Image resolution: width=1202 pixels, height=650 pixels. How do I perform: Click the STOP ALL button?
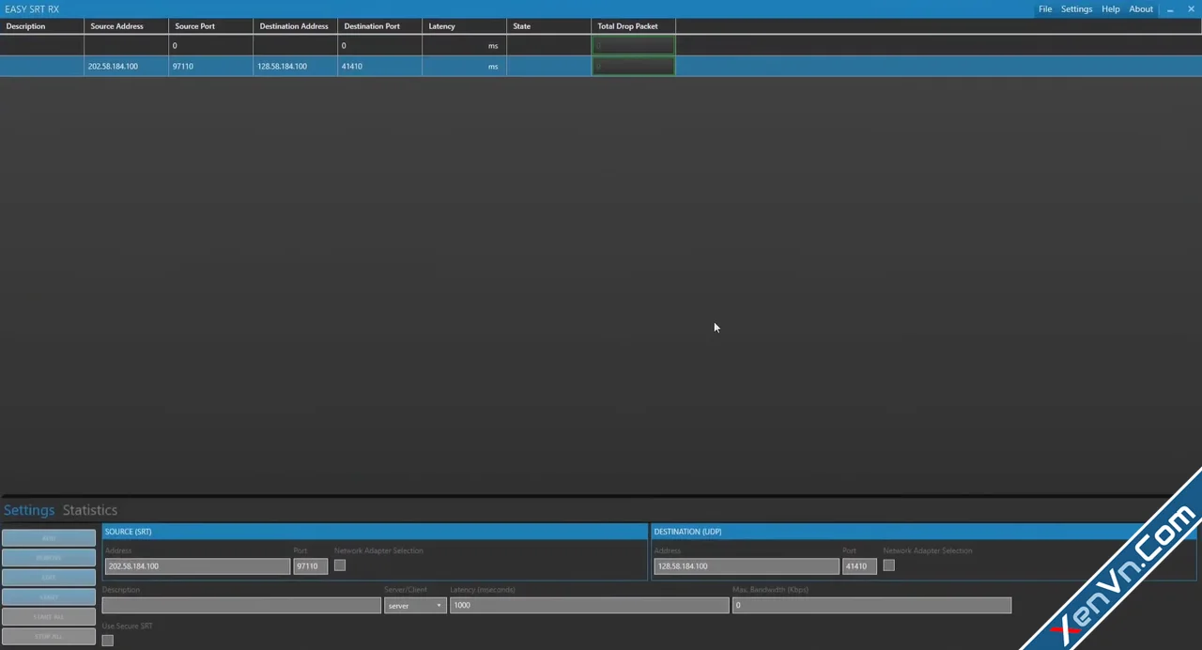coord(49,637)
